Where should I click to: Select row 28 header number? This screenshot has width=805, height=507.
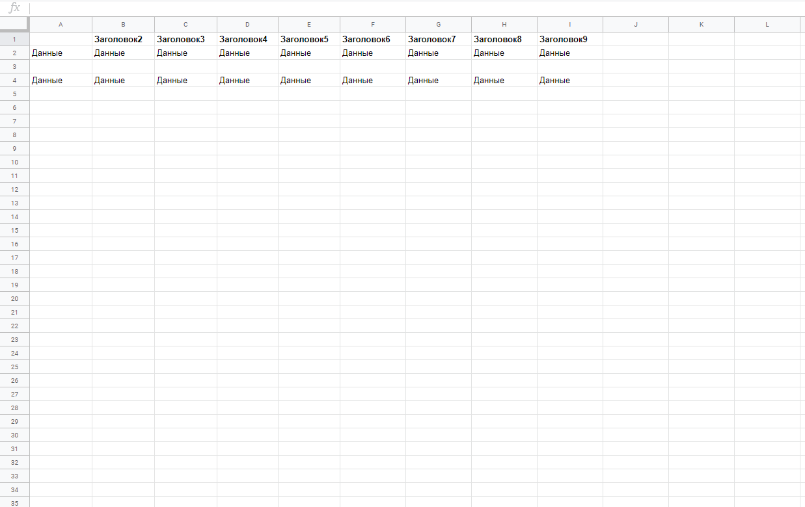click(14, 408)
